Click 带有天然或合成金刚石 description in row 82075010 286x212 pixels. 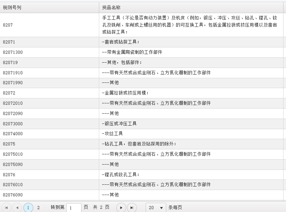click(156, 154)
